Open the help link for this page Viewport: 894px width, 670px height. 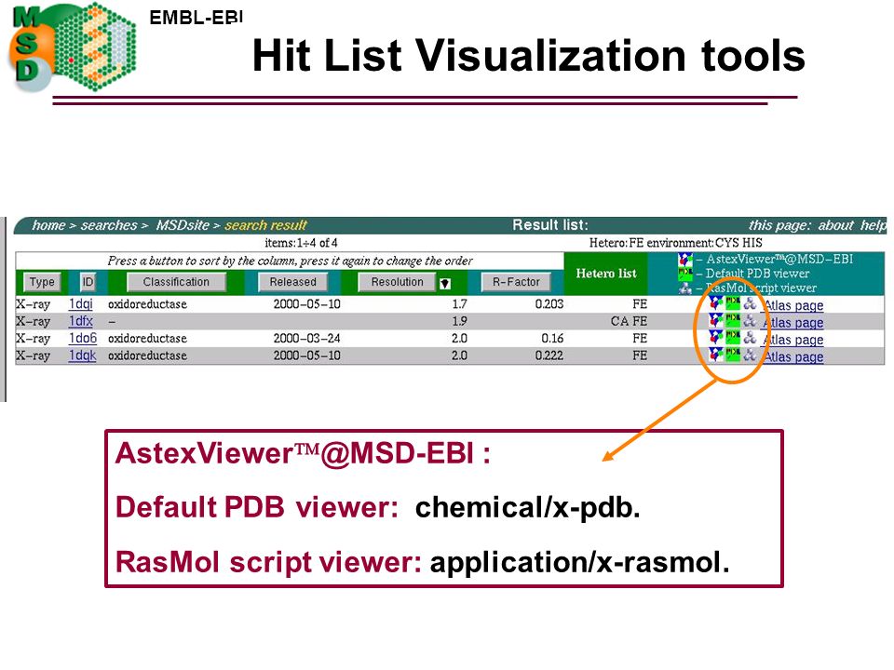click(874, 225)
